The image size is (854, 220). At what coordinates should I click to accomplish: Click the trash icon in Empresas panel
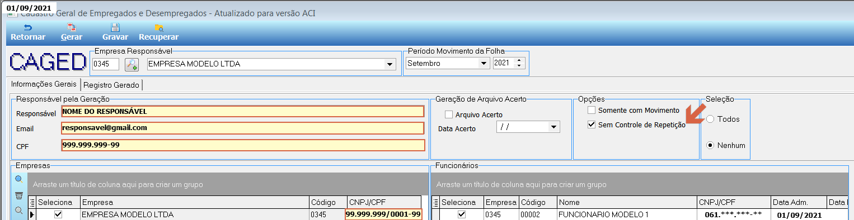[x=18, y=195]
